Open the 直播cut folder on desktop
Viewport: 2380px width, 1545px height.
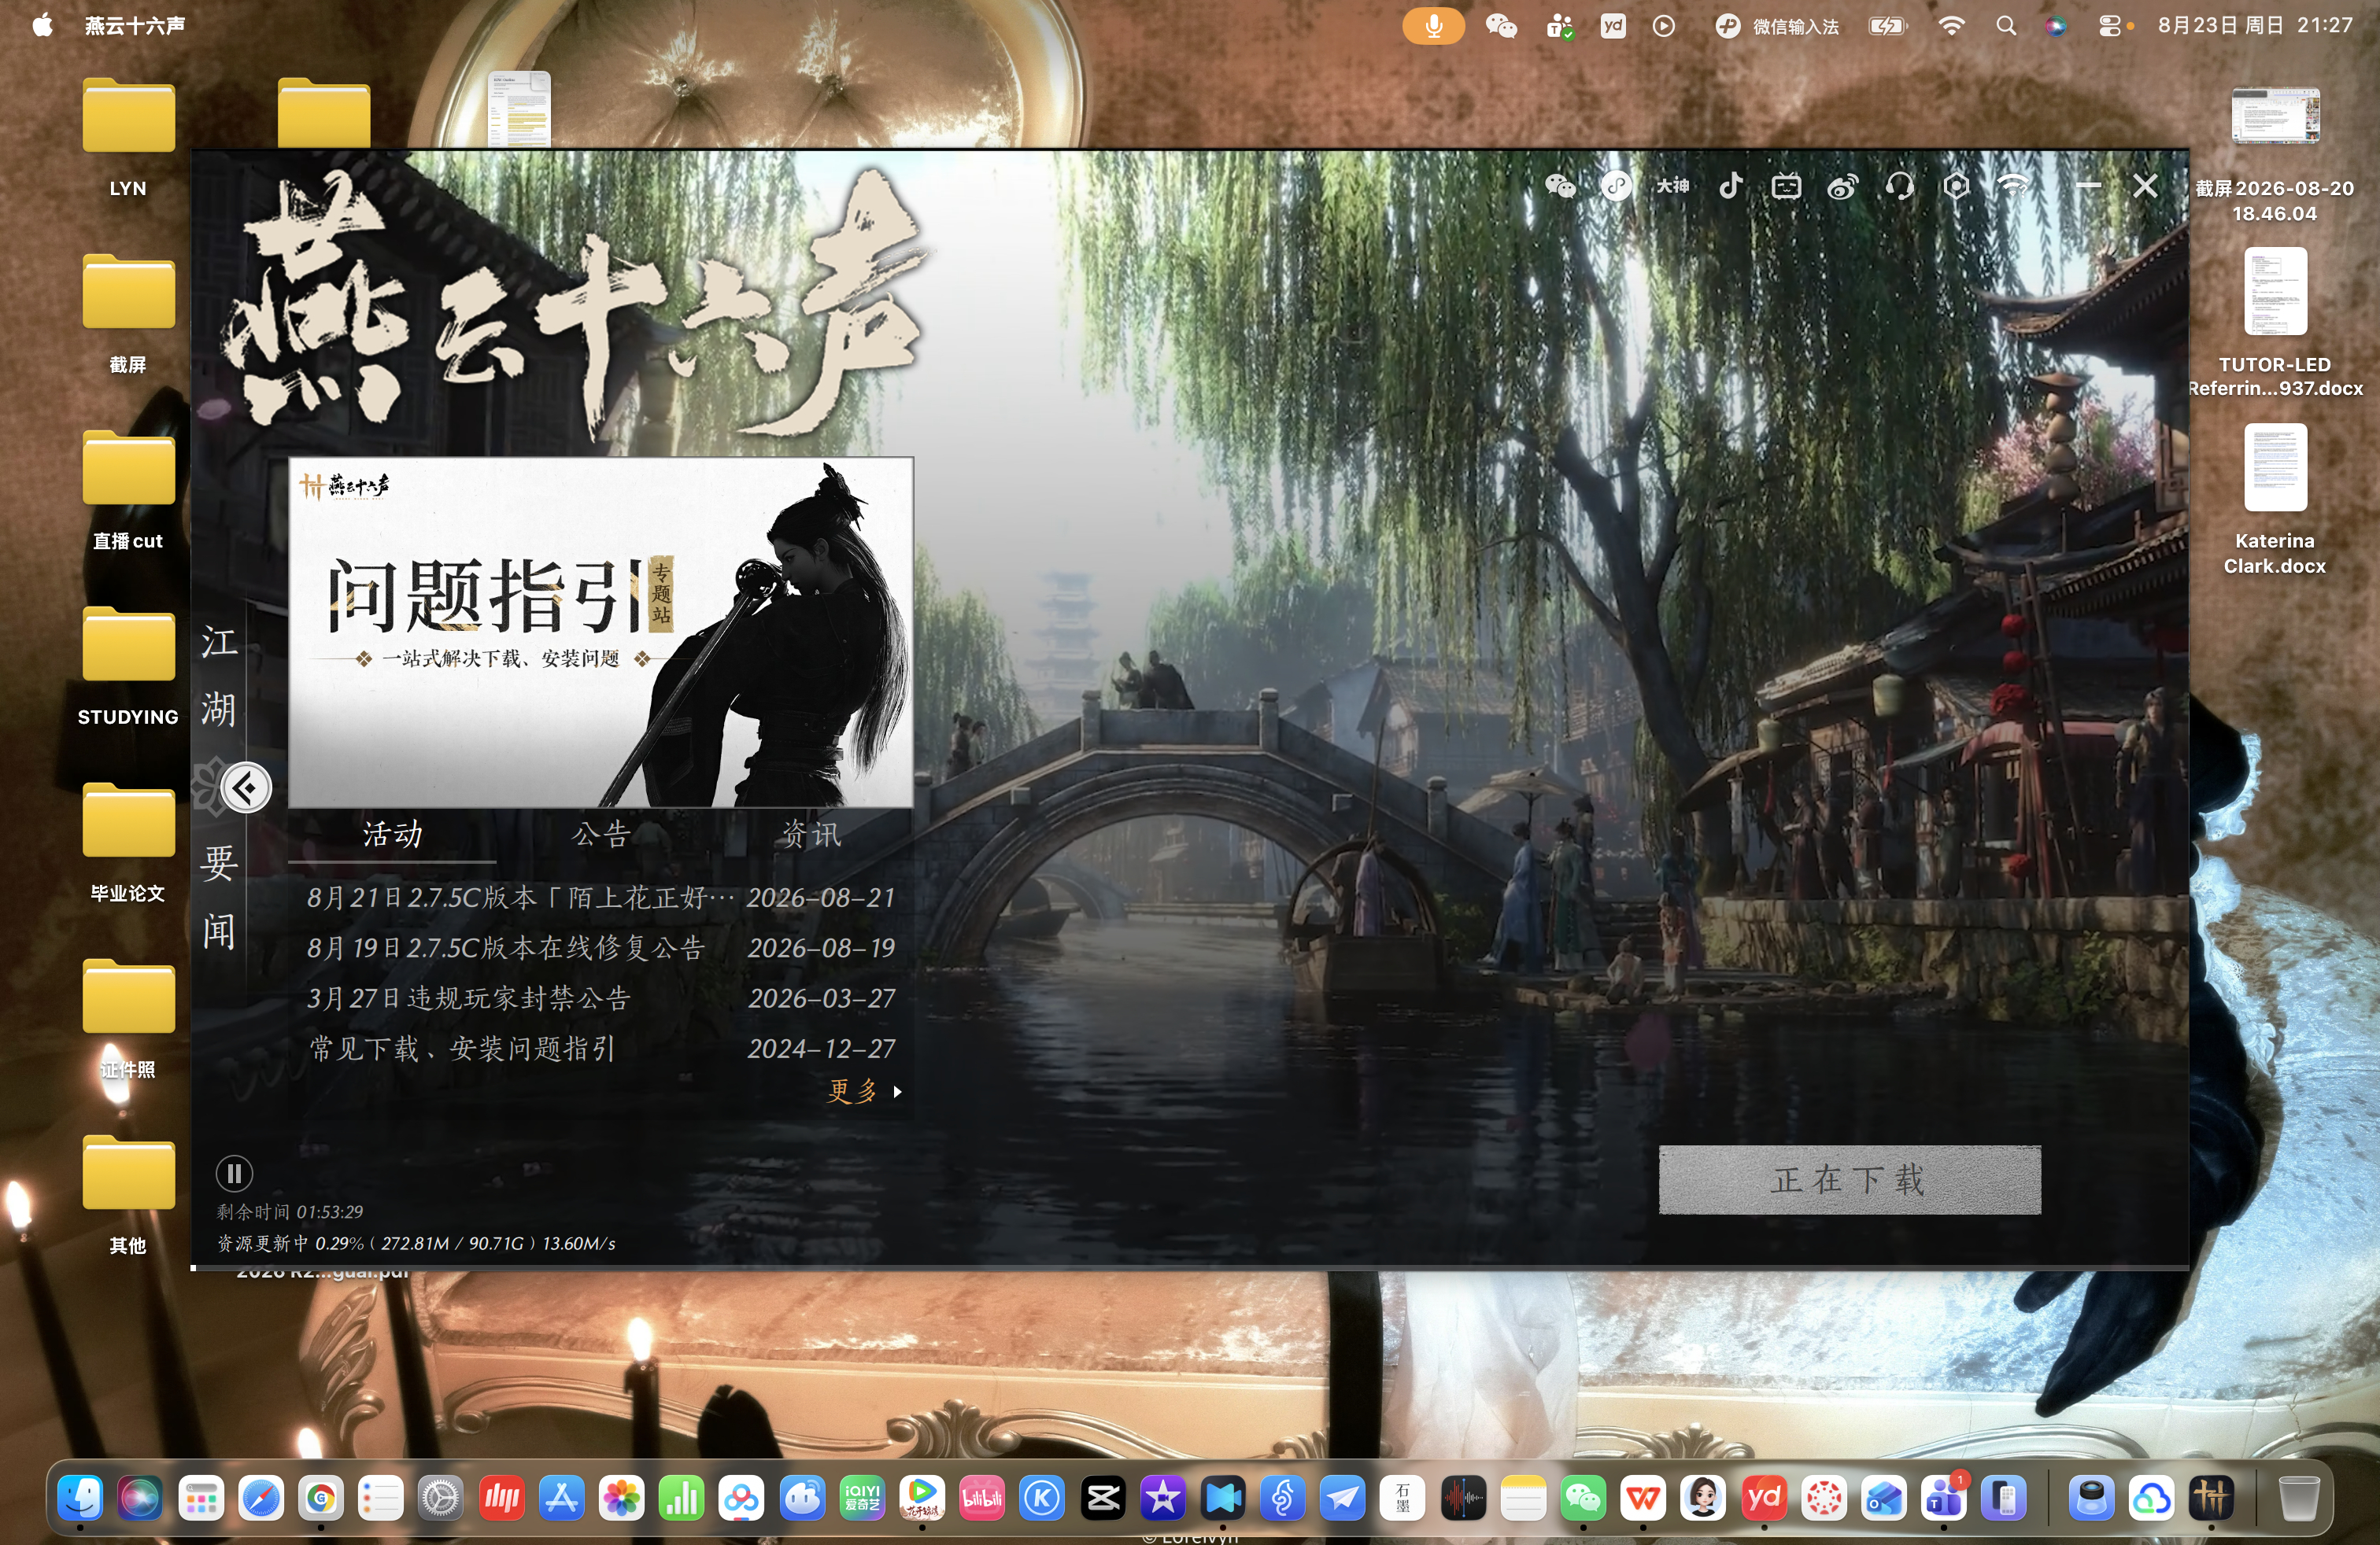point(128,489)
